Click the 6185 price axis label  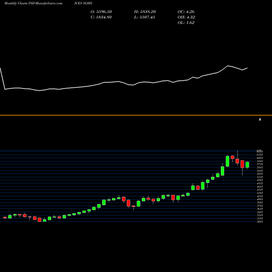coord(260,154)
